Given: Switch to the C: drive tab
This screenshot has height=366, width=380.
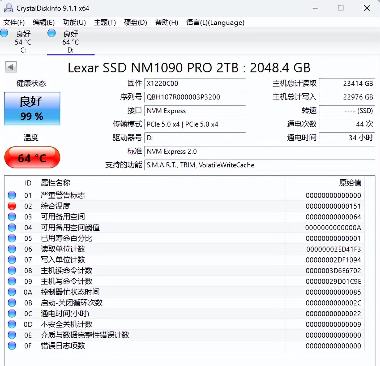Looking at the screenshot, I should click(23, 42).
